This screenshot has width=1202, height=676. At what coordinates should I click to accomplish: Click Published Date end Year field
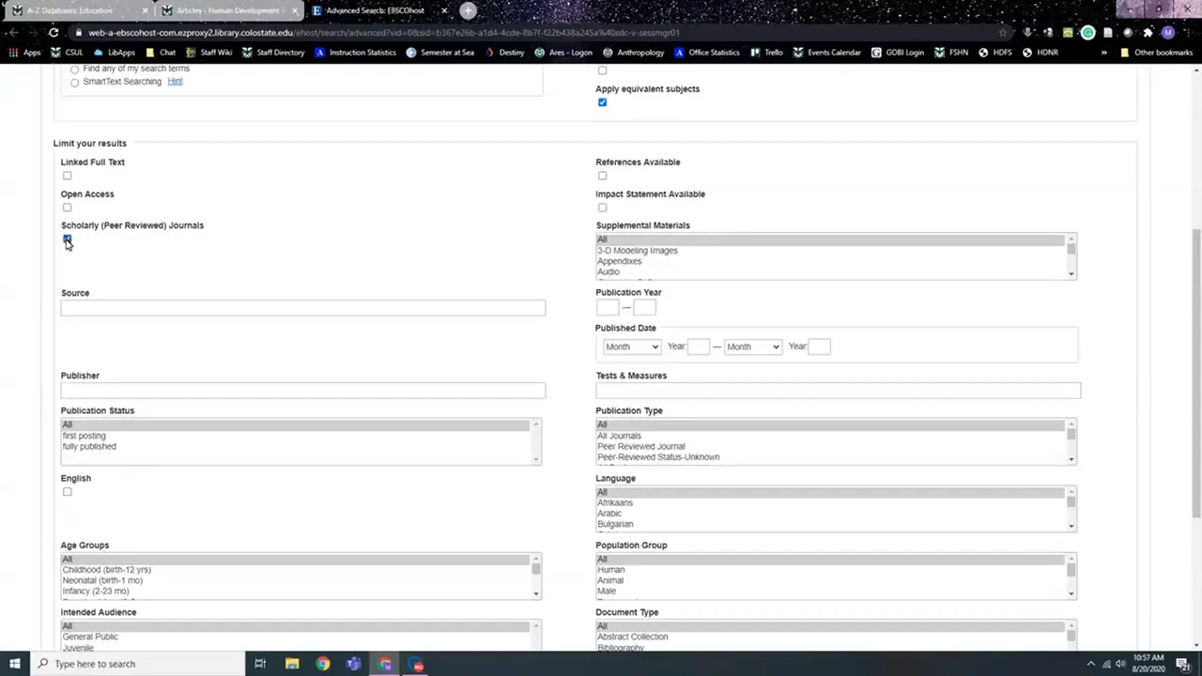(819, 346)
